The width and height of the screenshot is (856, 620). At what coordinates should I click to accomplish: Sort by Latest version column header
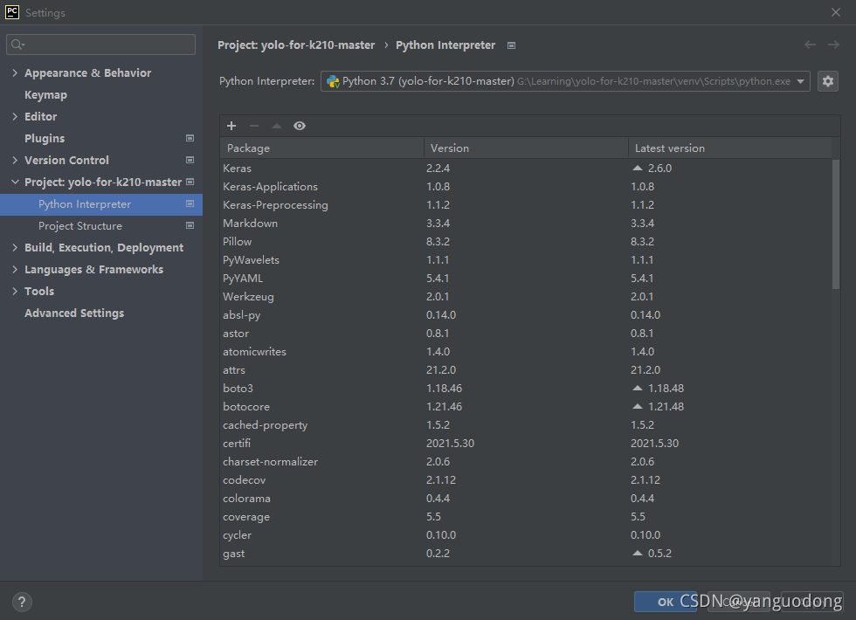click(x=730, y=148)
